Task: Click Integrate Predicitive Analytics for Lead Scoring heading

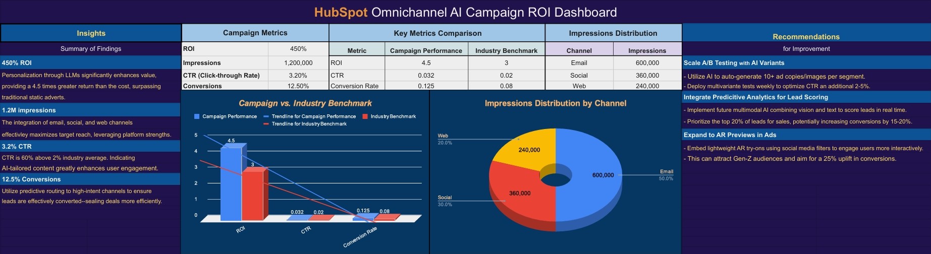Action: (x=806, y=97)
